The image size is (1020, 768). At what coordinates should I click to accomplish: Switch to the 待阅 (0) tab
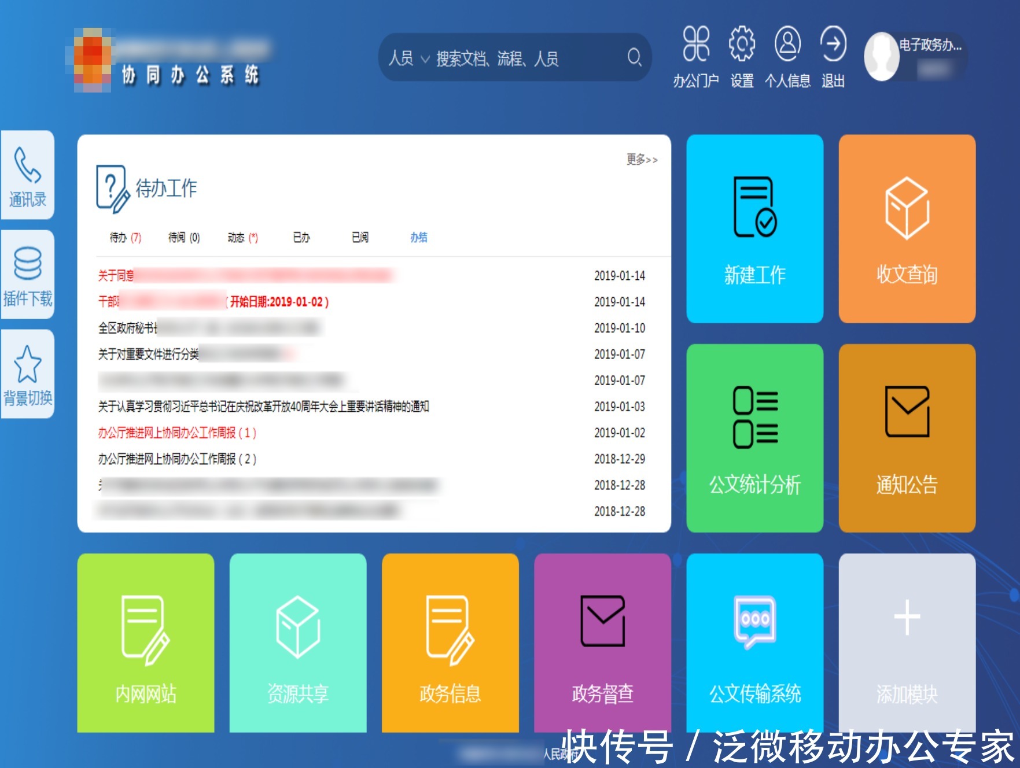(184, 238)
